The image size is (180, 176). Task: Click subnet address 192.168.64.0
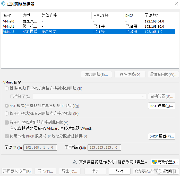(154, 21)
